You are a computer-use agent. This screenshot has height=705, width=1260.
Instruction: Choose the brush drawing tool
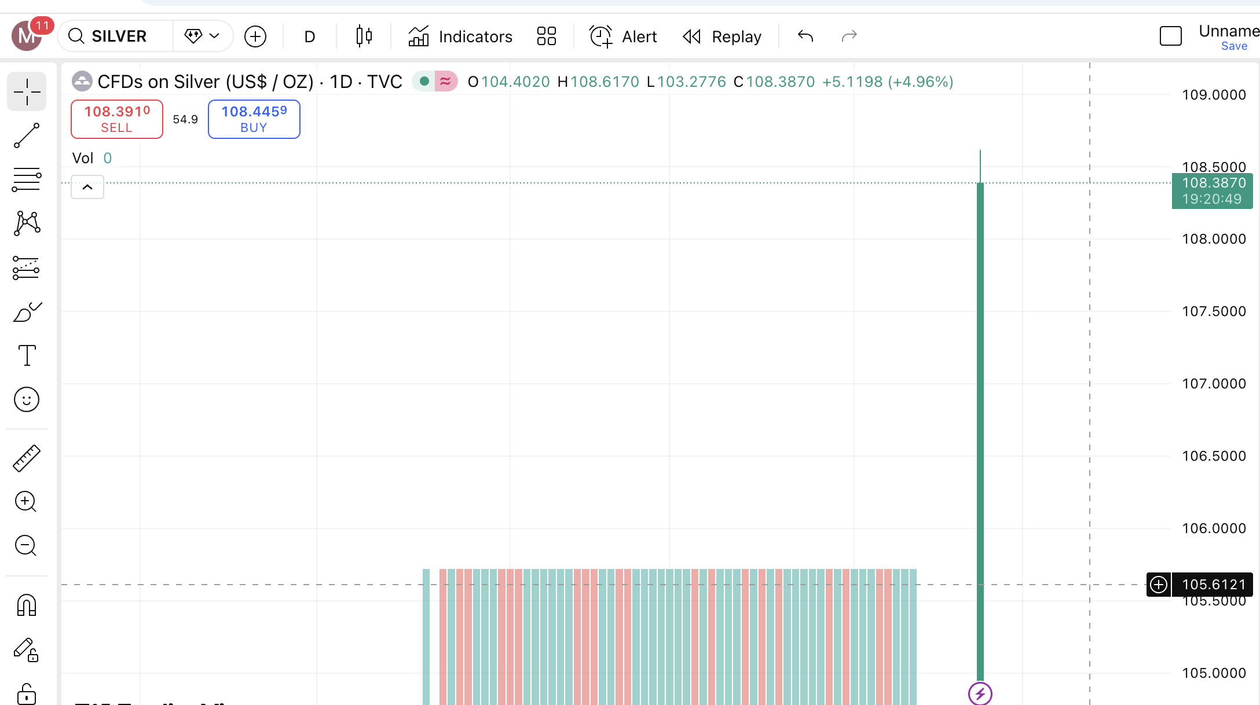[27, 313]
